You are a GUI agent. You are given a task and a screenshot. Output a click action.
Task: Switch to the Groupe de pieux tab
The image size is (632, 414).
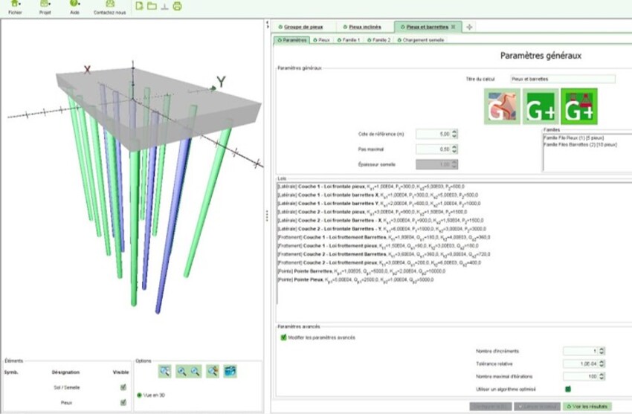300,27
